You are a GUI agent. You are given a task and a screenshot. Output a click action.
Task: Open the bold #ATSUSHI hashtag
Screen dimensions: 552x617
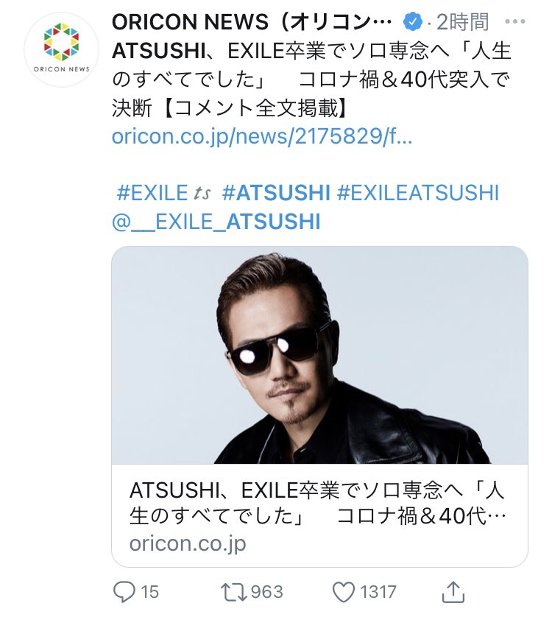[x=276, y=193]
